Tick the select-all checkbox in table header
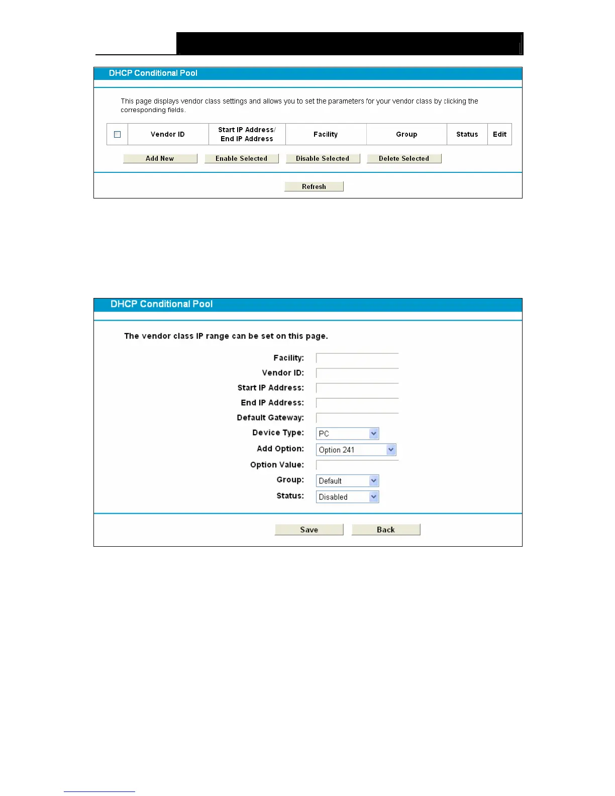Viewport: 615px width, 796px height. point(117,134)
